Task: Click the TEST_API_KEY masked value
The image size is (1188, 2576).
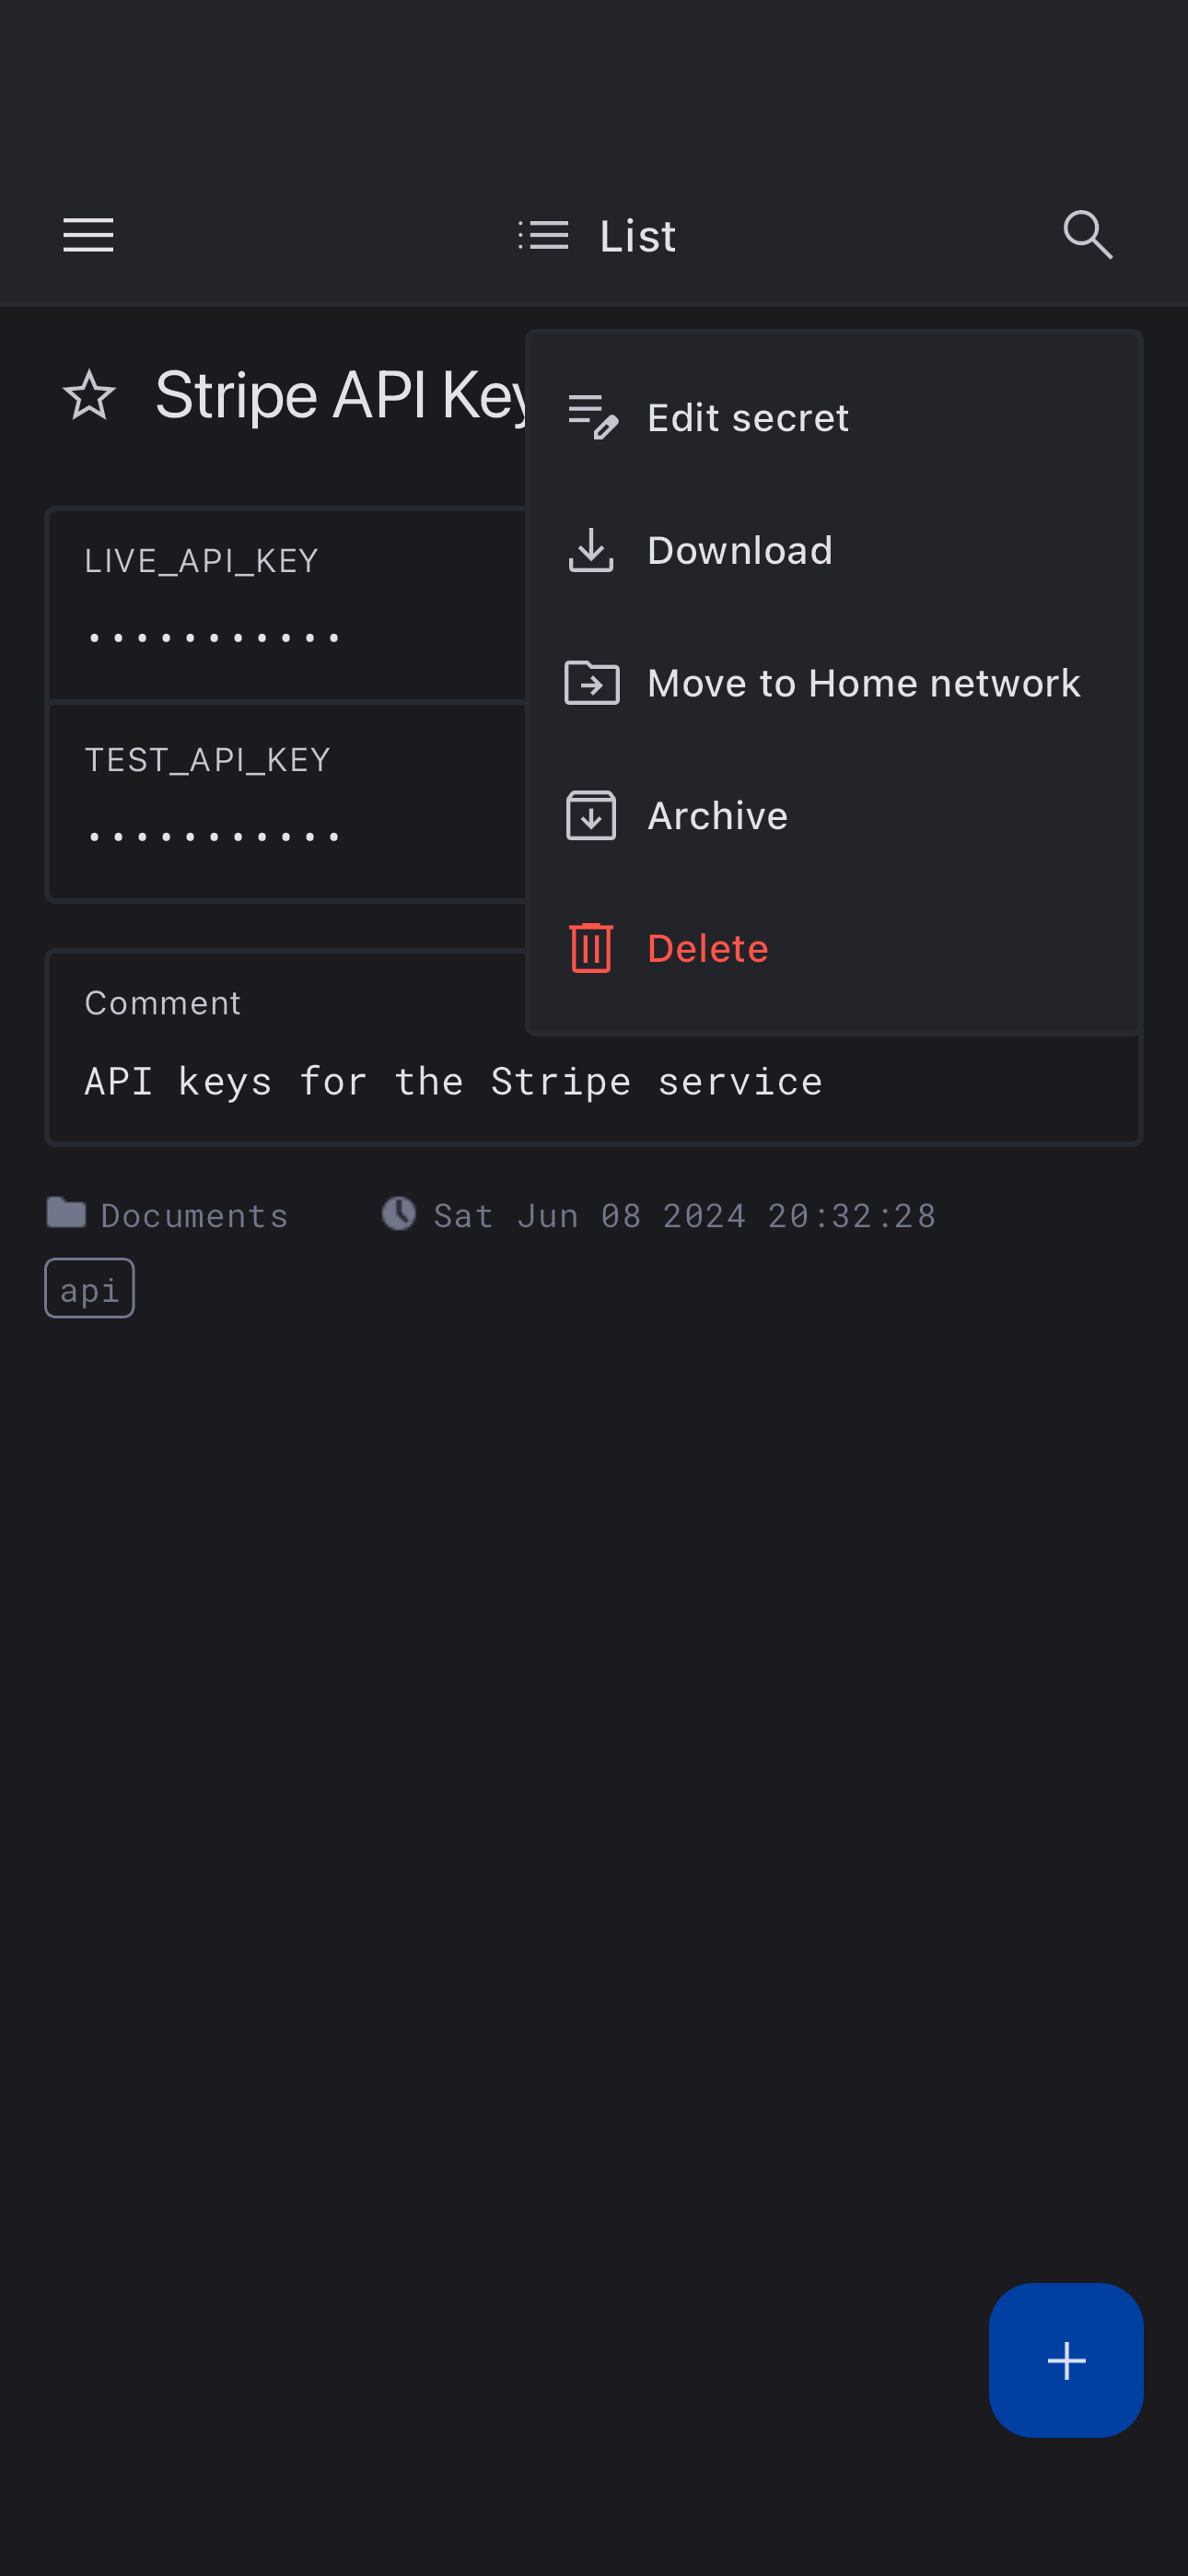Action: click(x=215, y=836)
